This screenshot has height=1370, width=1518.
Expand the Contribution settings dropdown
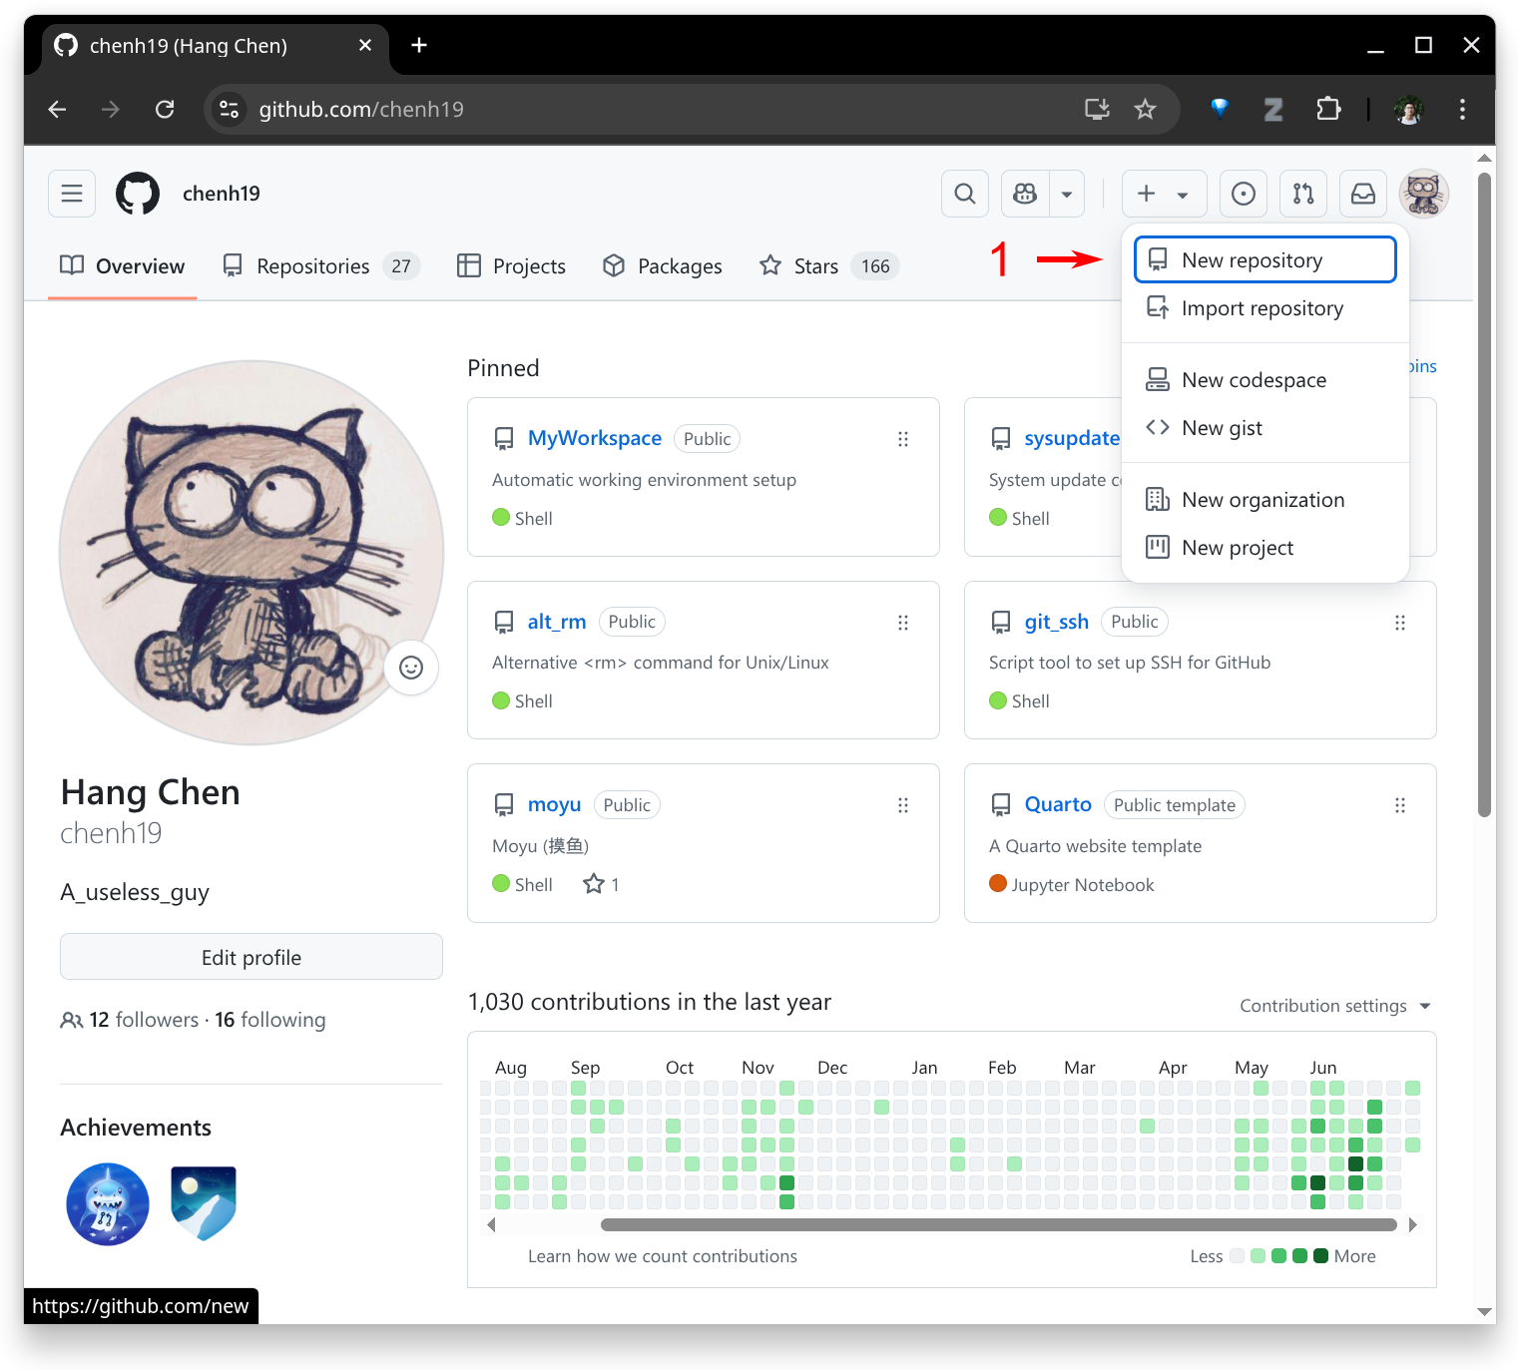pyautogui.click(x=1335, y=1006)
